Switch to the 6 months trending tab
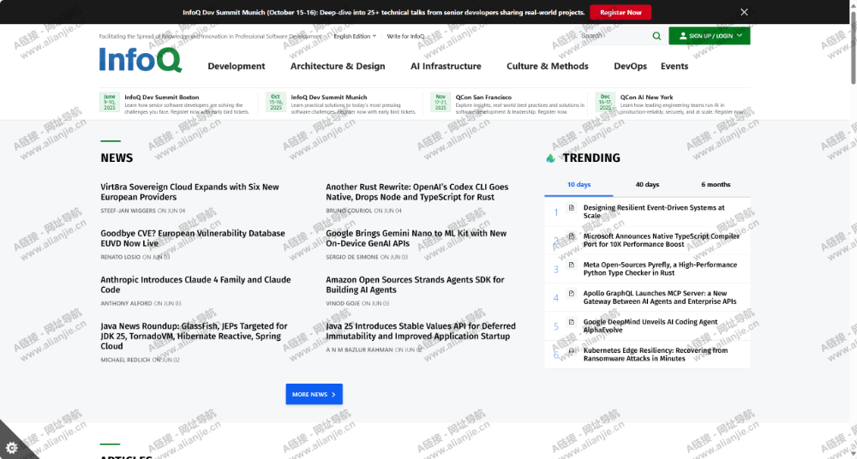This screenshot has height=459, width=857. point(716,185)
